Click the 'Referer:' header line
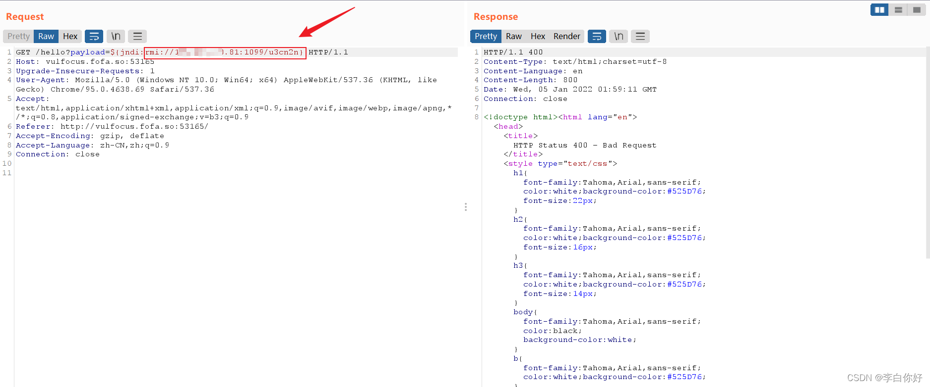This screenshot has width=930, height=387. [x=112, y=126]
